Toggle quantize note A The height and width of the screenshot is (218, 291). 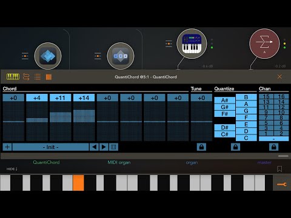click(x=246, y=104)
